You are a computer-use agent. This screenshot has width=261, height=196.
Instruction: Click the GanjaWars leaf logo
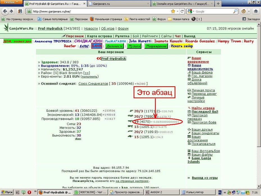[6, 28]
